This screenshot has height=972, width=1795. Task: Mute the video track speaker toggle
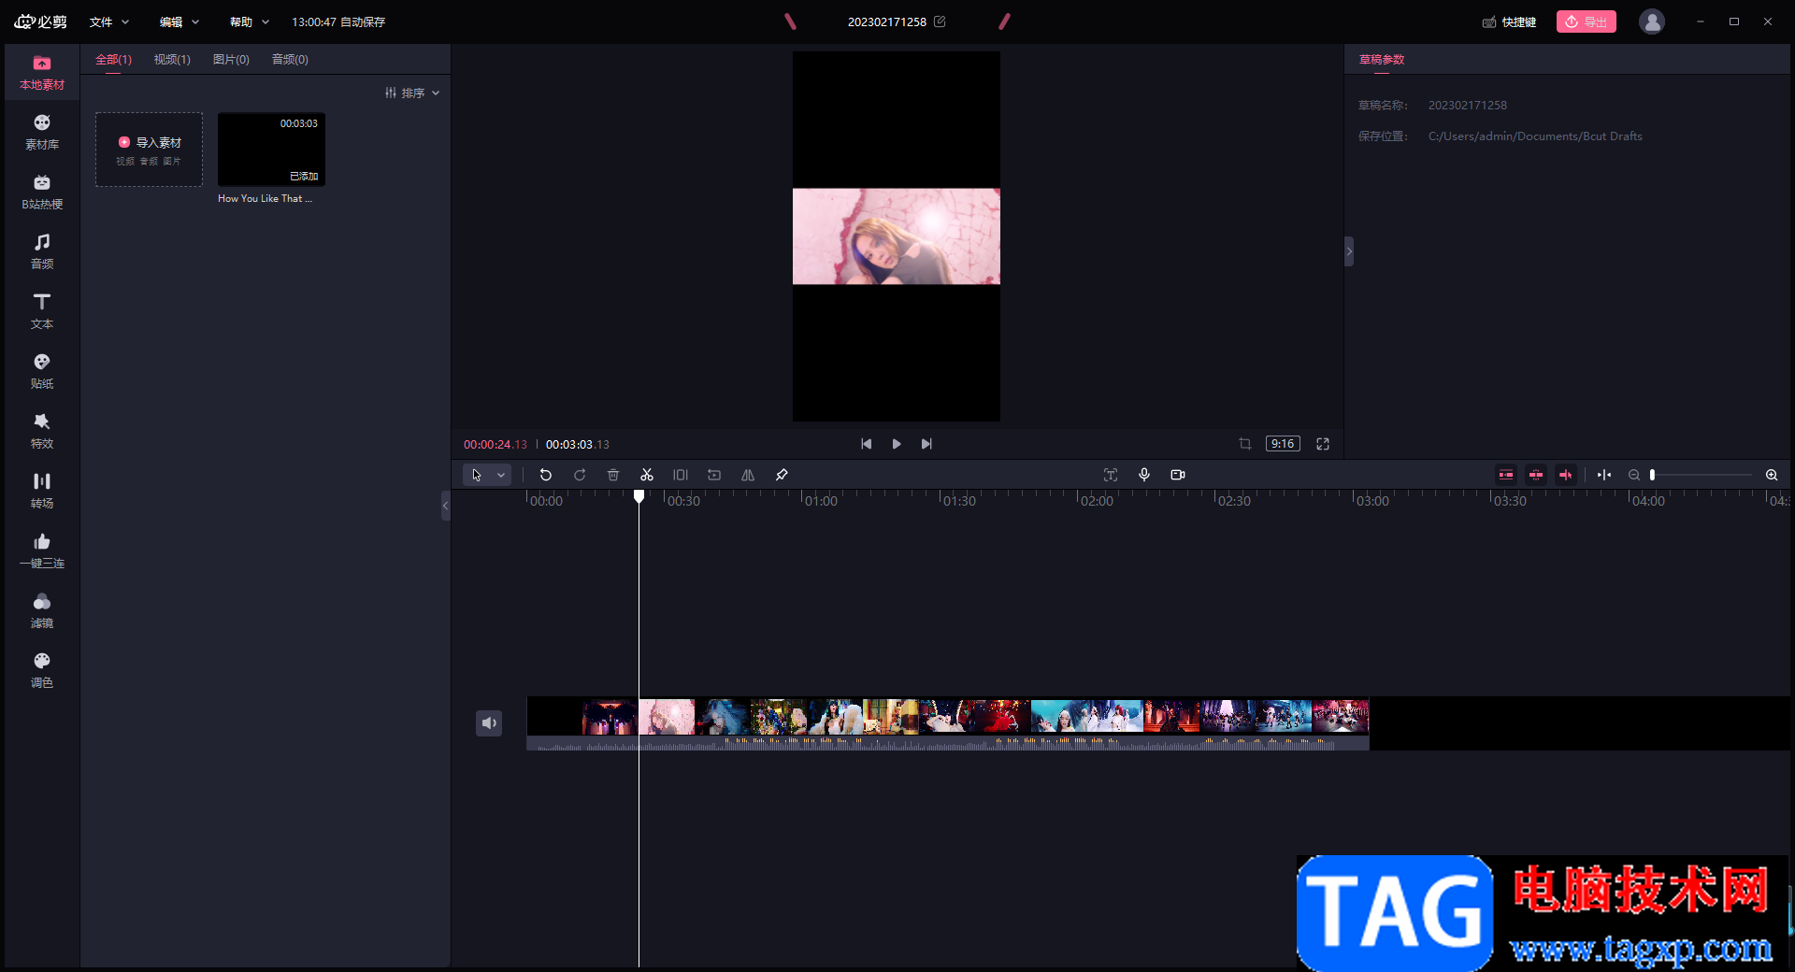pos(489,722)
